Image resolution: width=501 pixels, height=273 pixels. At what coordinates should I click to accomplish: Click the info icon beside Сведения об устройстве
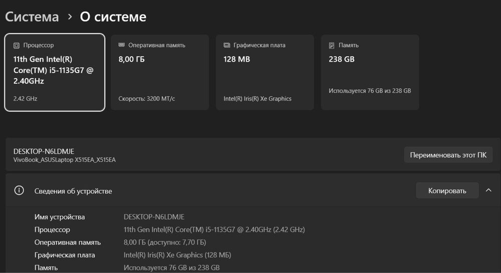click(x=19, y=191)
